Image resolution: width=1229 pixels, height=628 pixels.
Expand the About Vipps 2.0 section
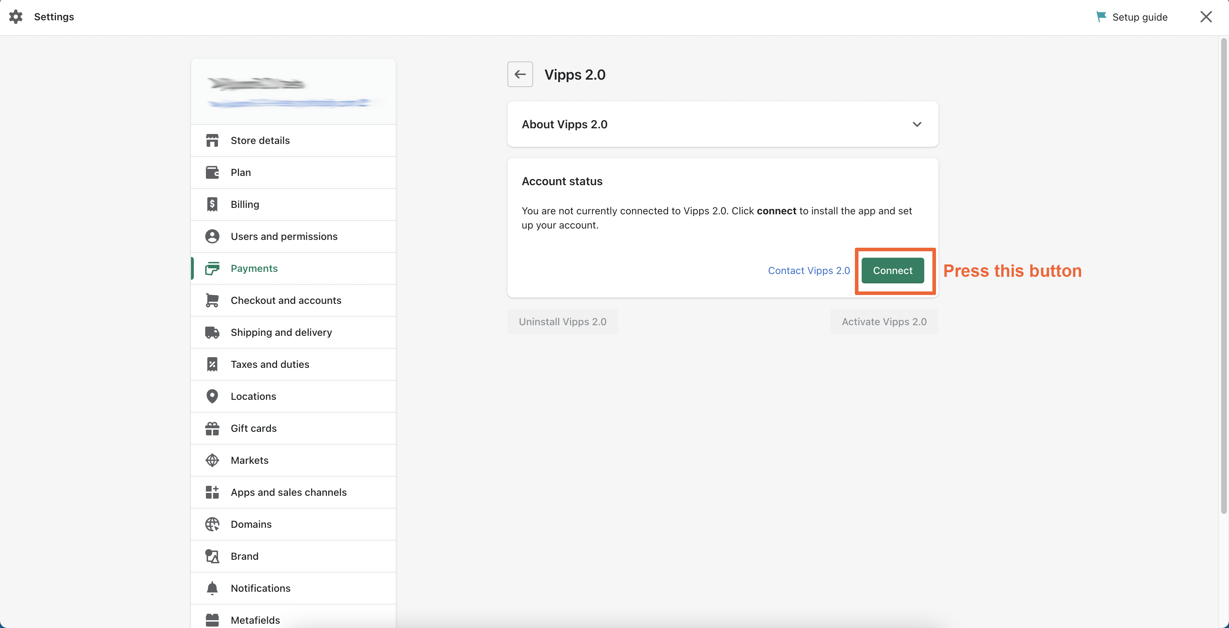(x=917, y=124)
